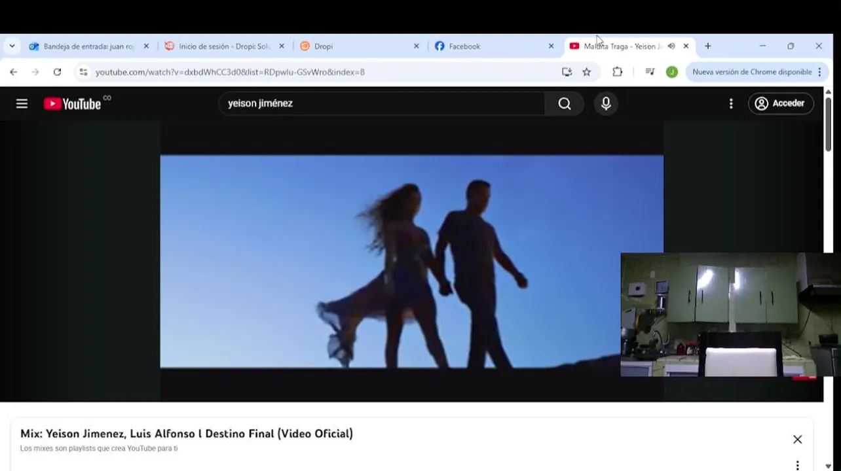Expand the tab search dropdown arrow

click(x=12, y=46)
